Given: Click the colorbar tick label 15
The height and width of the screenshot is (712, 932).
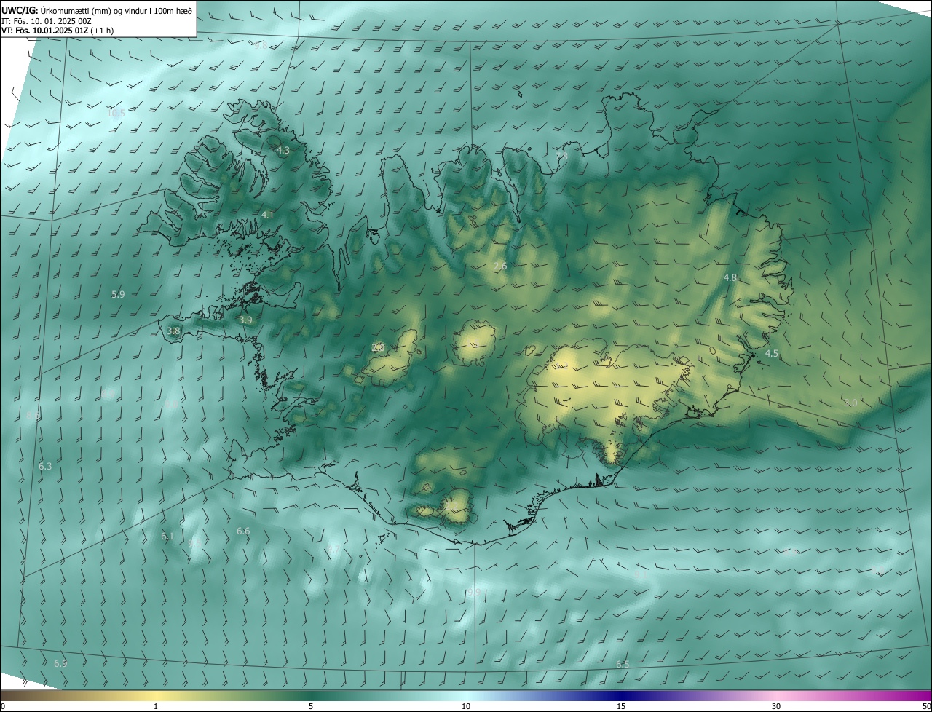Looking at the screenshot, I should 621,707.
